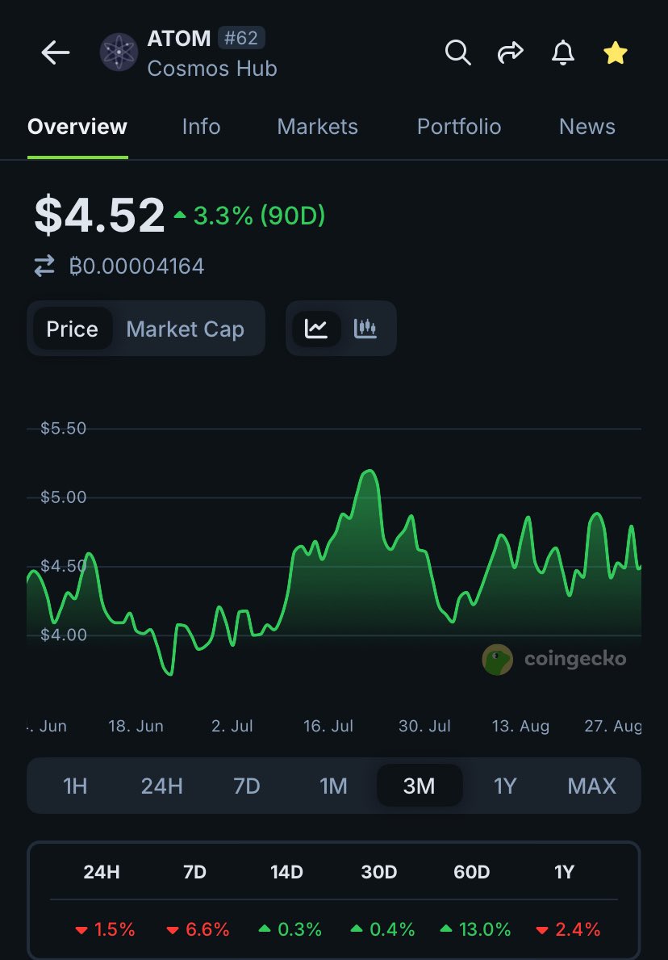Viewport: 668px width, 960px height.
Task: Set chart range to 1M
Action: pos(333,786)
